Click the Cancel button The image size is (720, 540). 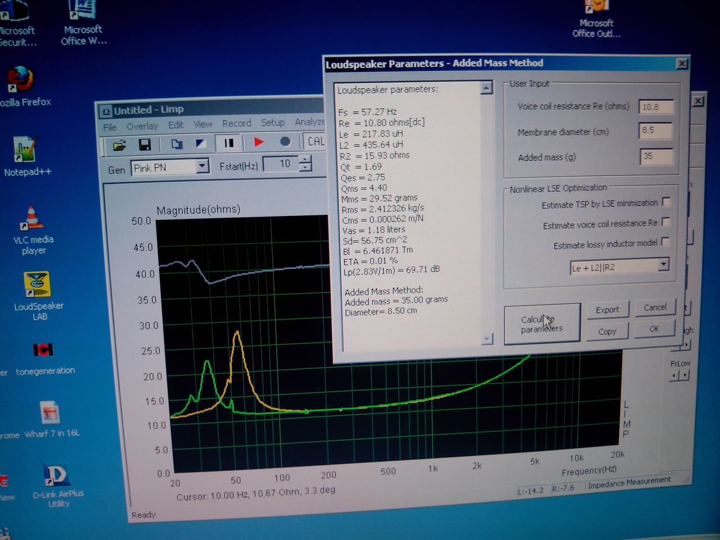tap(655, 307)
